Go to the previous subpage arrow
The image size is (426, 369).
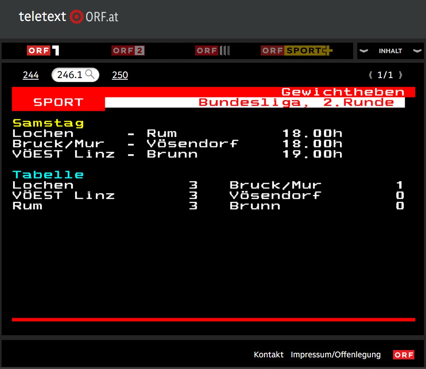click(370, 75)
